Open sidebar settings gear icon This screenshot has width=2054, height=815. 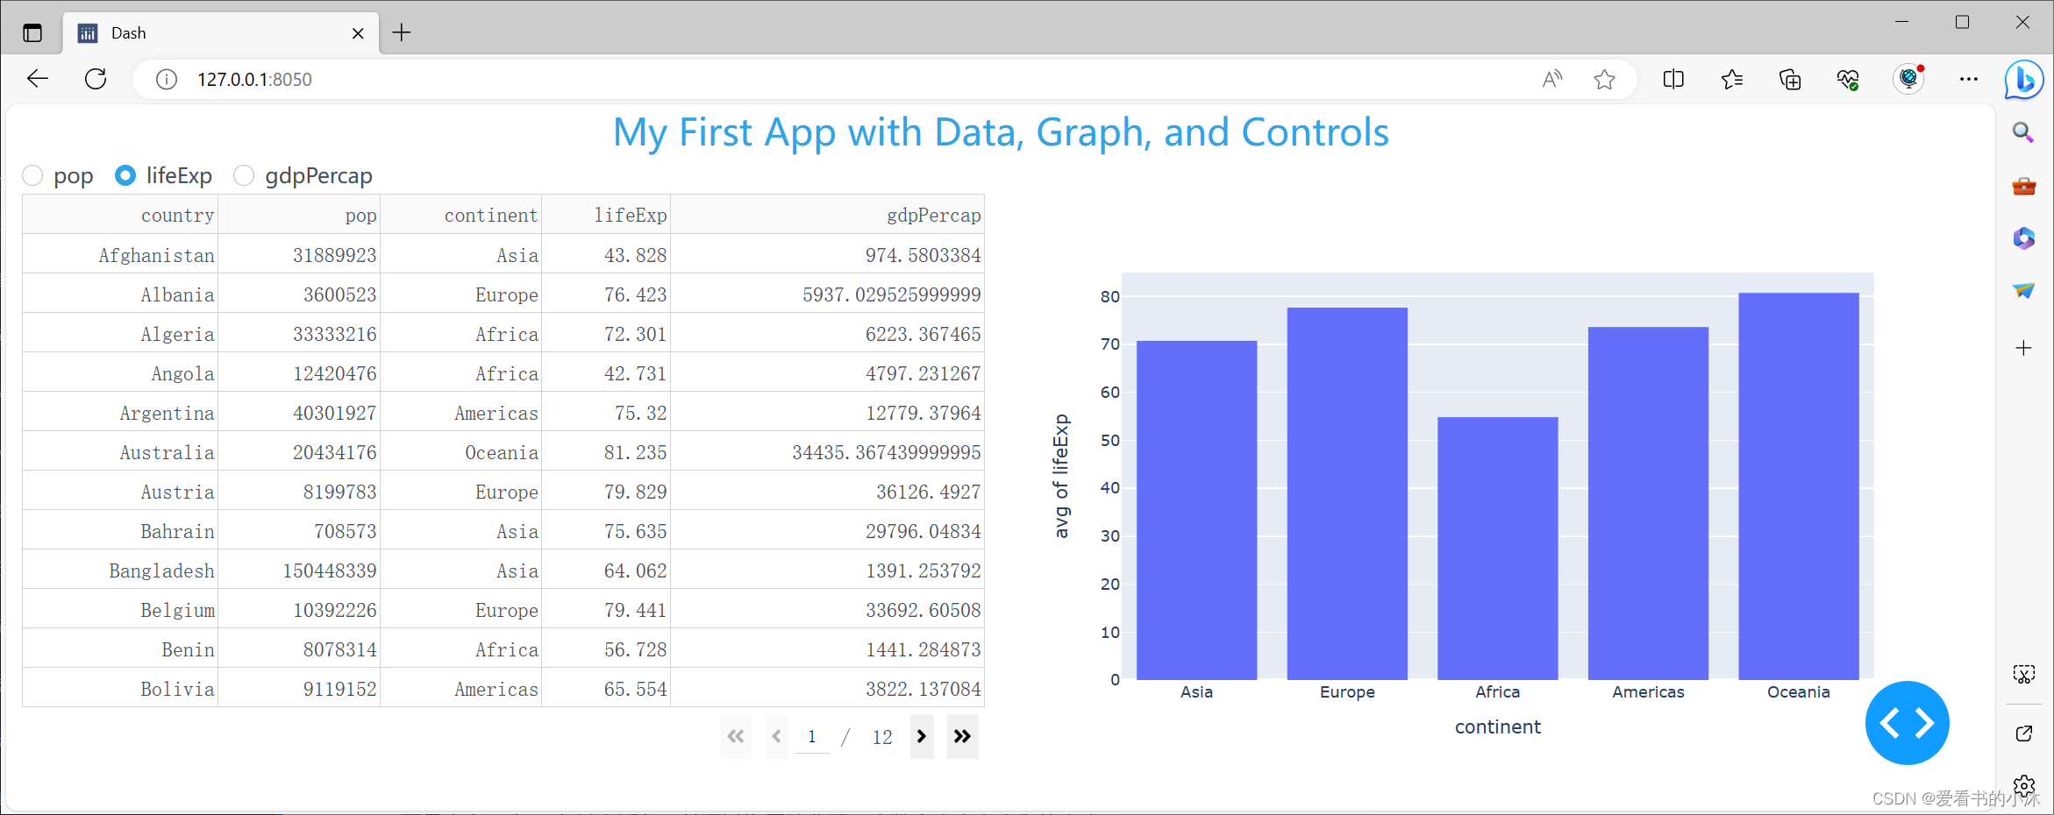point(2023,785)
